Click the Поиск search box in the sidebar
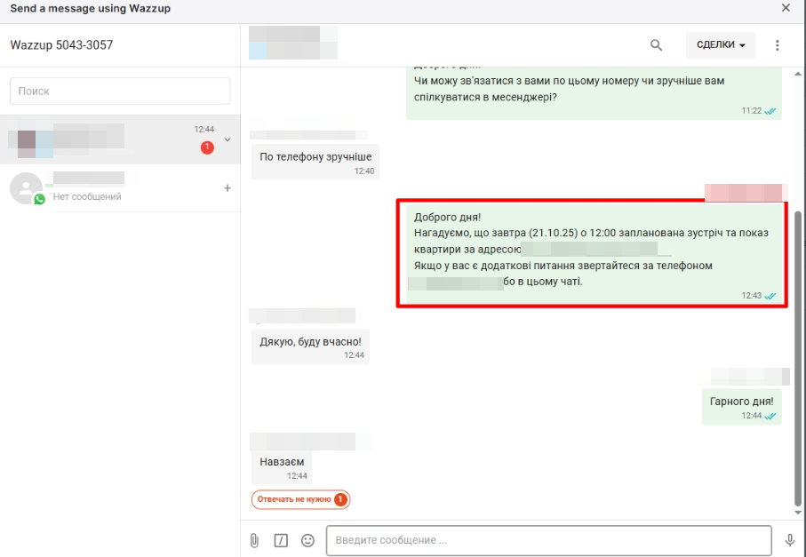806x557 pixels. 120,91
